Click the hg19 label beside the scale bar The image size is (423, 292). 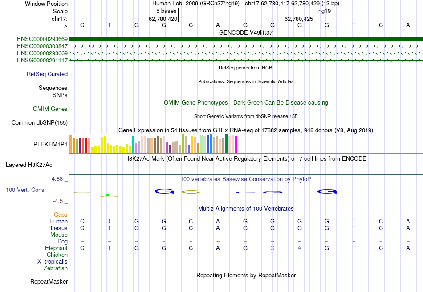click(x=325, y=11)
